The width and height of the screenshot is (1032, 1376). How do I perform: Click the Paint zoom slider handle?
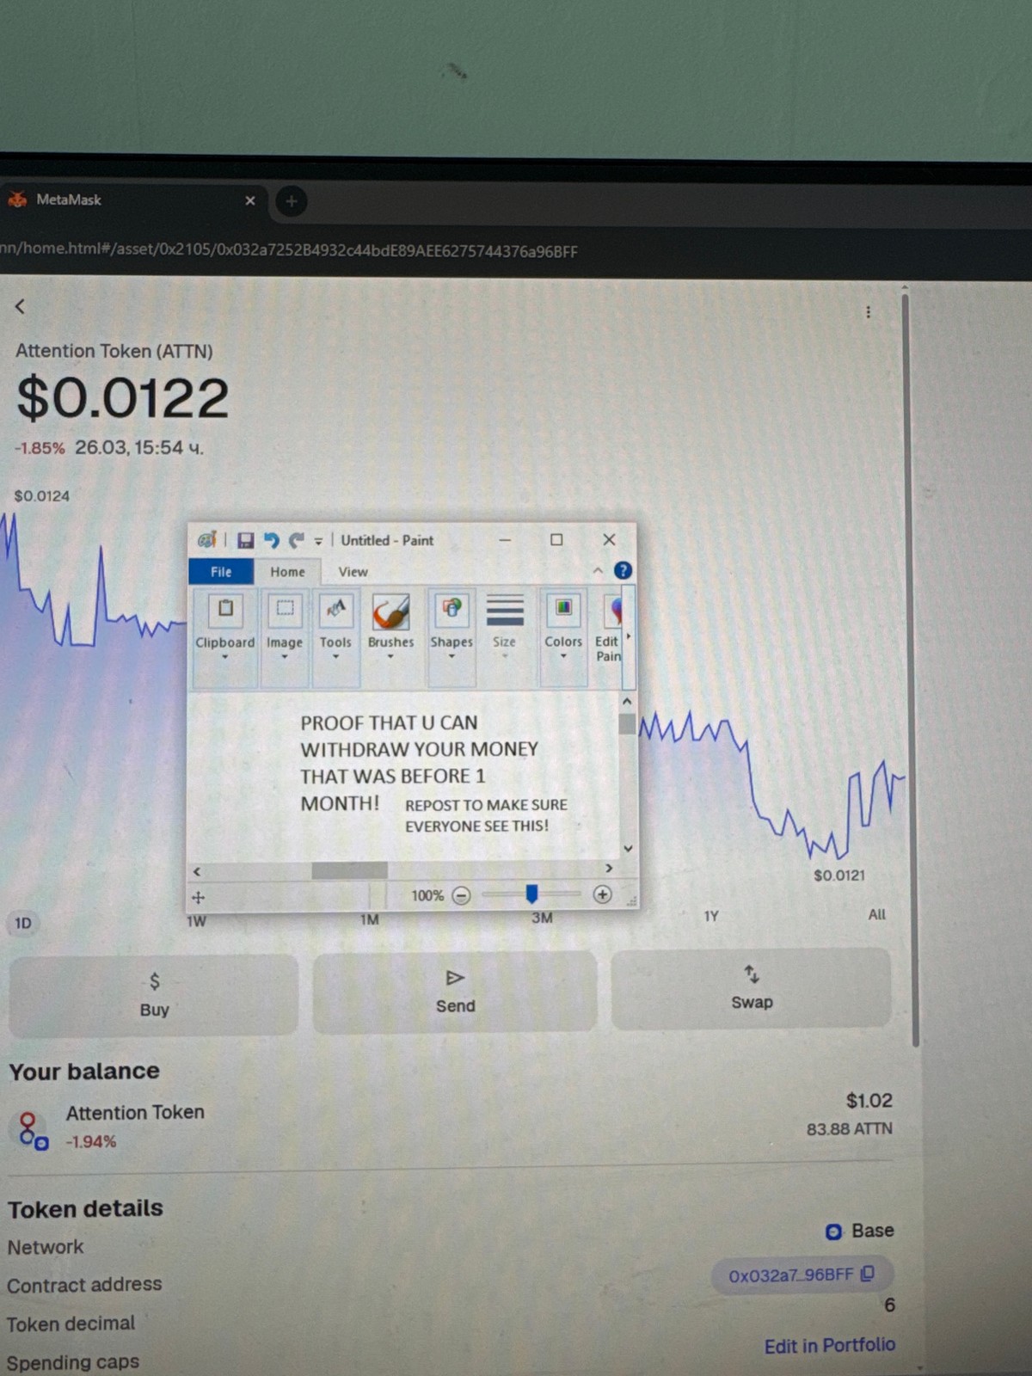(531, 894)
